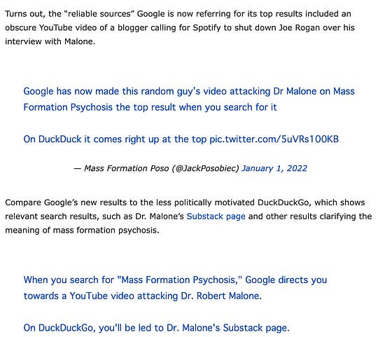Click the 'towards a YouTube video attacking Dr. Robert Malone' link
The width and height of the screenshot is (385, 337).
click(142, 296)
